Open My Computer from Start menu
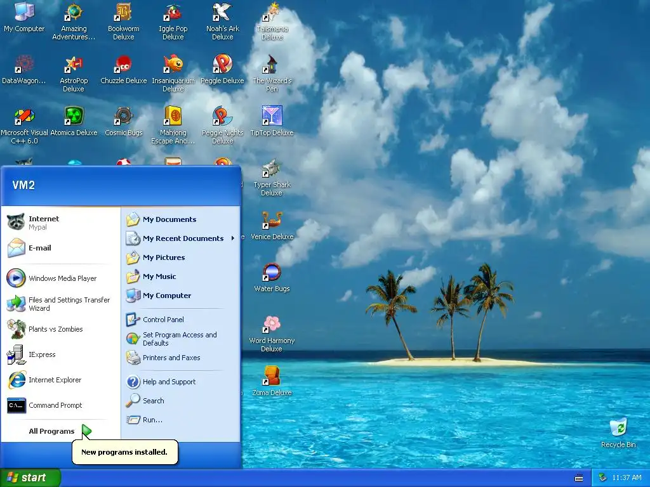 [180, 295]
